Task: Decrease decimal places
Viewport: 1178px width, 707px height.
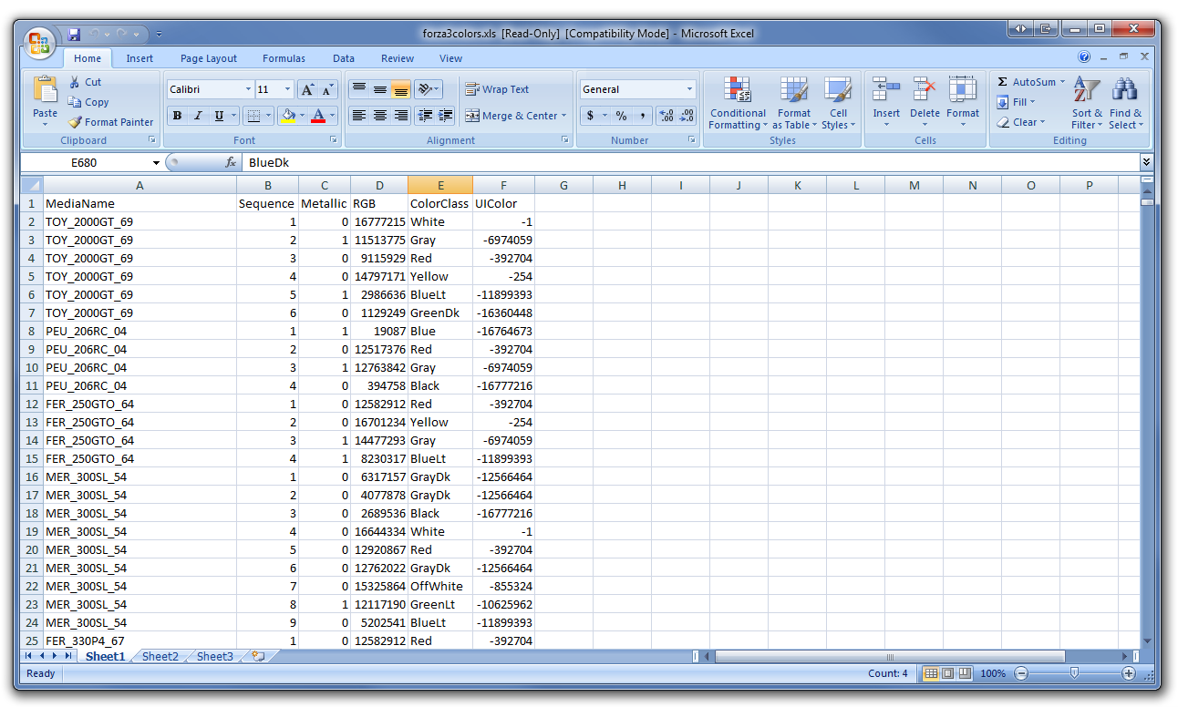Action: tap(687, 116)
